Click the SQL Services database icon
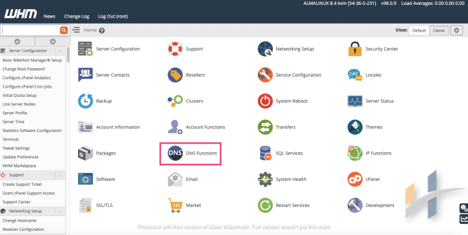Screen dimensions: 468x235 [265, 153]
